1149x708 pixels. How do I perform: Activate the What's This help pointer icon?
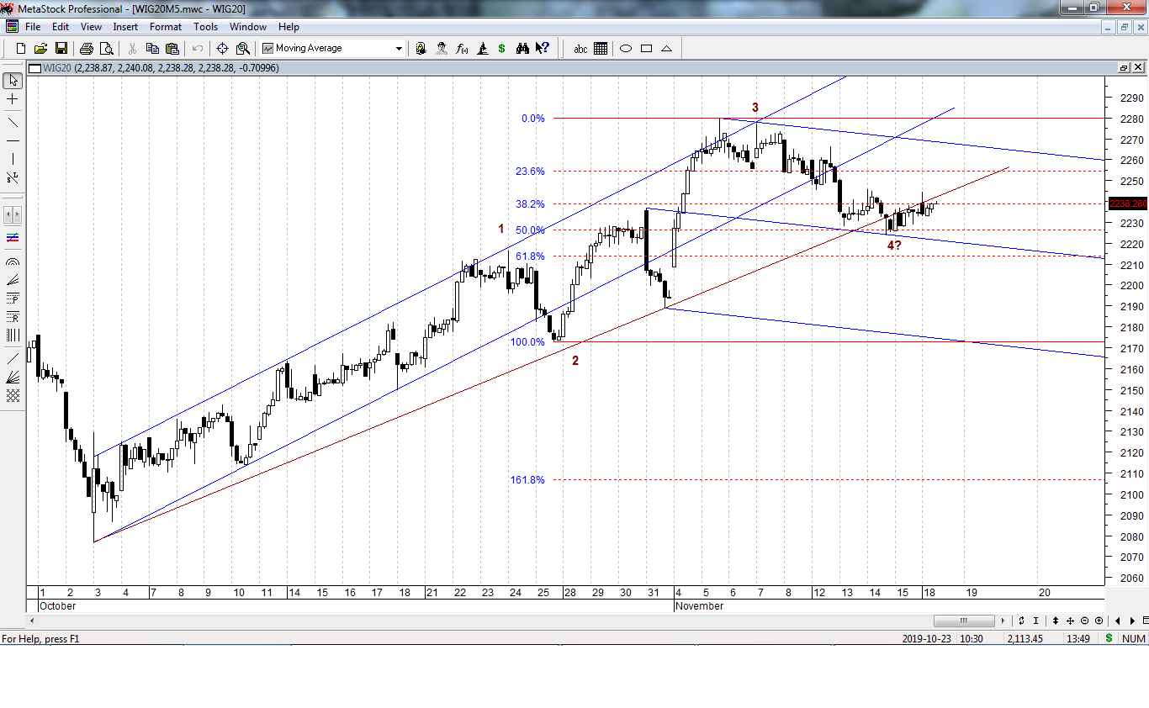pos(543,49)
